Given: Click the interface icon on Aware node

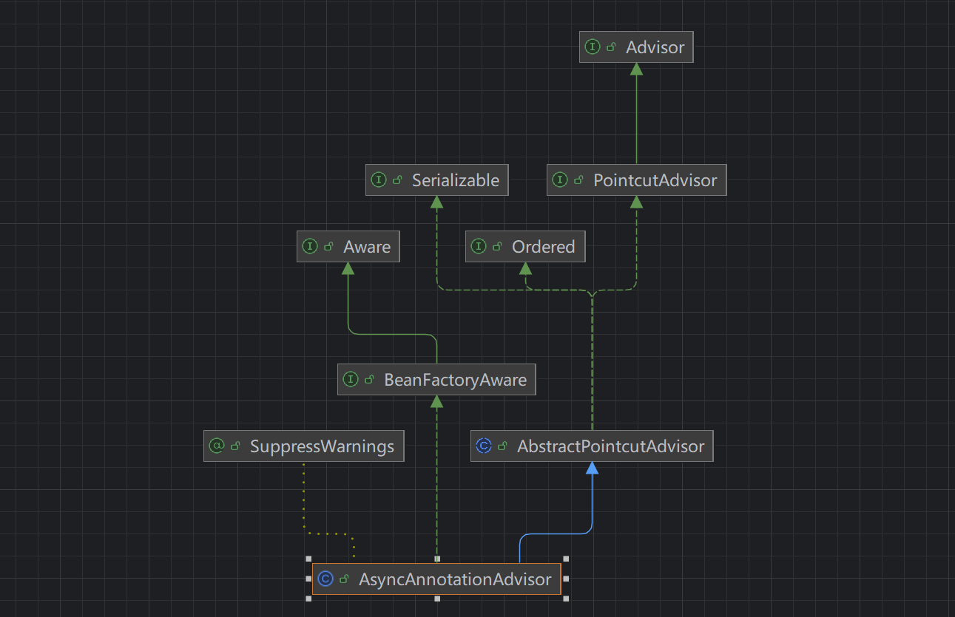Looking at the screenshot, I should [309, 247].
